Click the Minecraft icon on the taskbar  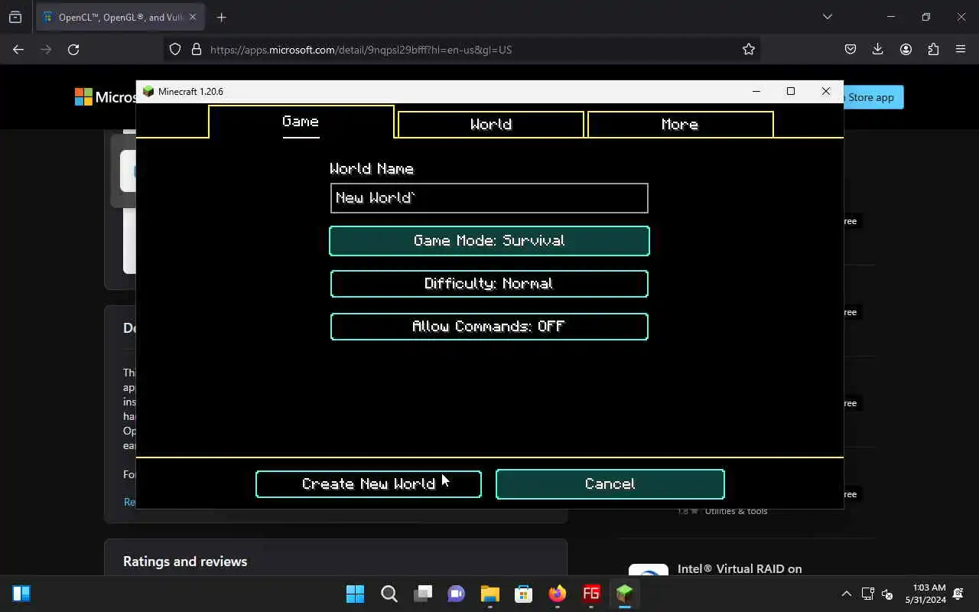click(625, 594)
